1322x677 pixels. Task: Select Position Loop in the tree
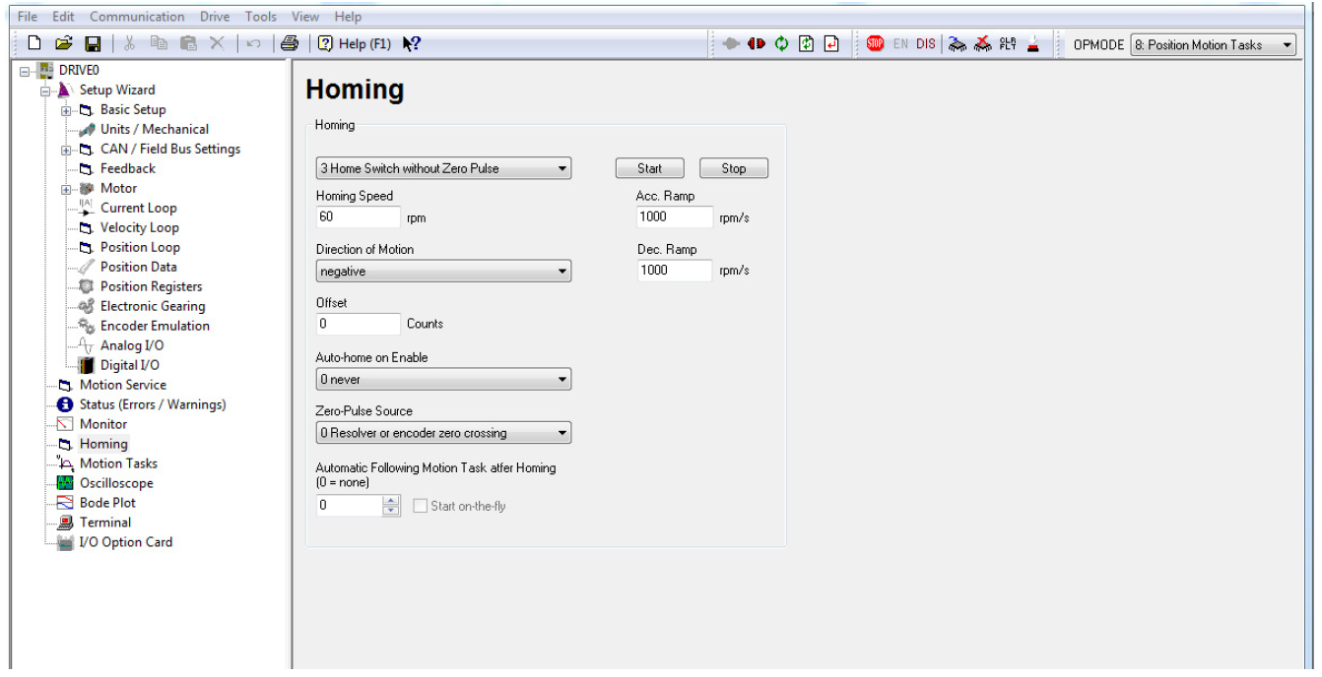point(140,247)
